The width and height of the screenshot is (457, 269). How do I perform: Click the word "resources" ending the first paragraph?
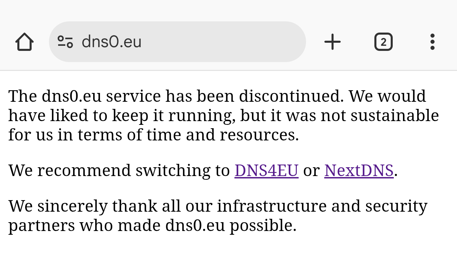(258, 135)
